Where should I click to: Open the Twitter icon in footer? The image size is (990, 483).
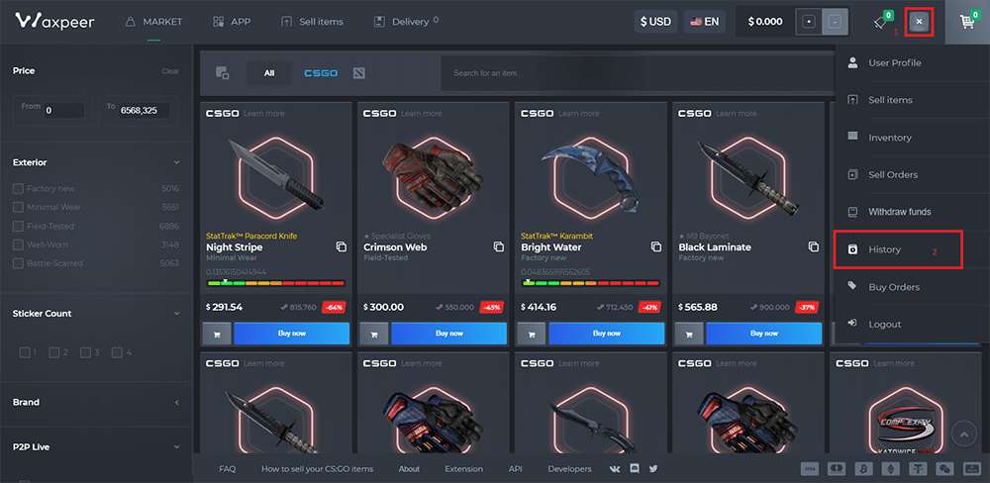tap(653, 468)
